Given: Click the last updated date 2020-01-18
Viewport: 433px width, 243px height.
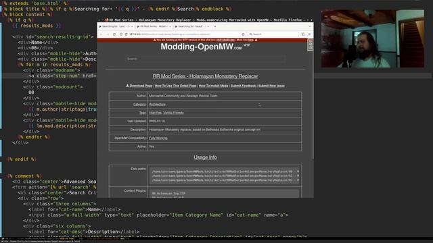Looking at the screenshot, I should (157, 122).
